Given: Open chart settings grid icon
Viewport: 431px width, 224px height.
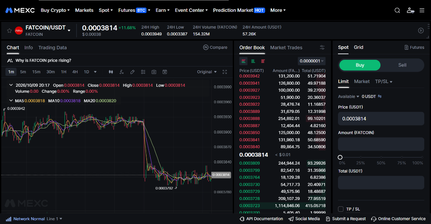Looking at the screenshot, I should pos(143,72).
